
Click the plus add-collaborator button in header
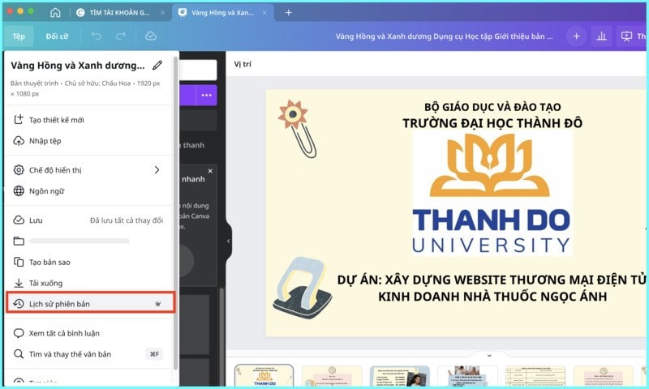(x=576, y=36)
